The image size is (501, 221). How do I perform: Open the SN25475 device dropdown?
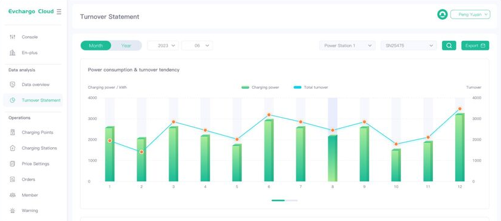click(409, 46)
